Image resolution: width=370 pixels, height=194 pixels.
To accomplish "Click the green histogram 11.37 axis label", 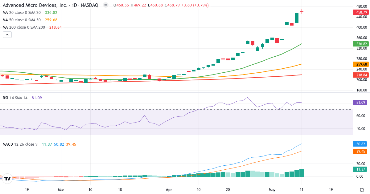I will [360, 169].
